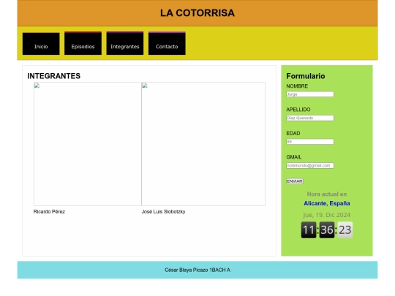
Task: Click the EDAD label
Action: (x=293, y=134)
